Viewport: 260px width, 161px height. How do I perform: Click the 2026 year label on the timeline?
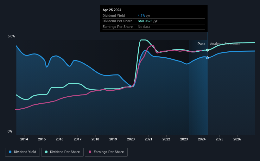[x=237, y=139]
